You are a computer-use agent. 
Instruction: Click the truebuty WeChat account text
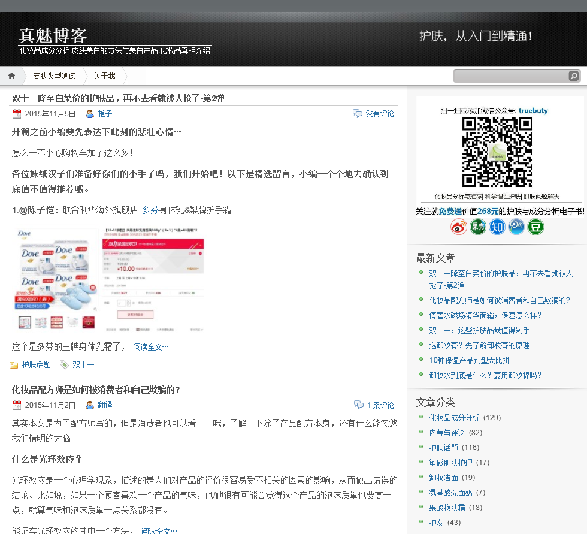coord(533,111)
